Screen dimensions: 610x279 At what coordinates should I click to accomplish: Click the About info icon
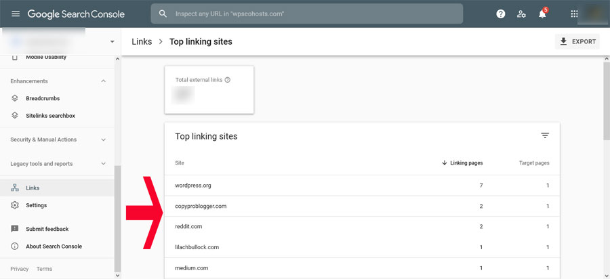pos(15,246)
